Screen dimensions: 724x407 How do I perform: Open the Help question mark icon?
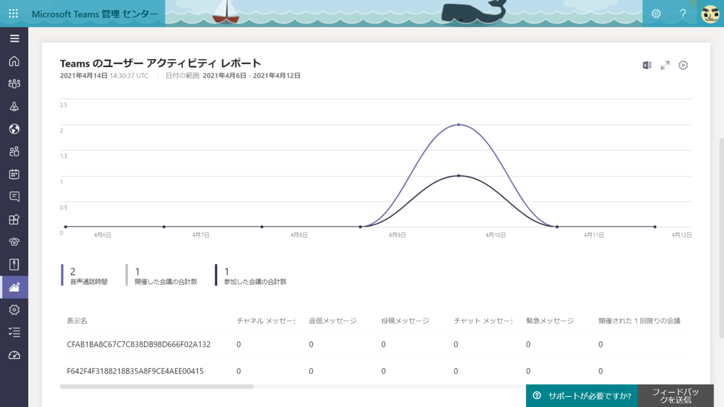(683, 13)
